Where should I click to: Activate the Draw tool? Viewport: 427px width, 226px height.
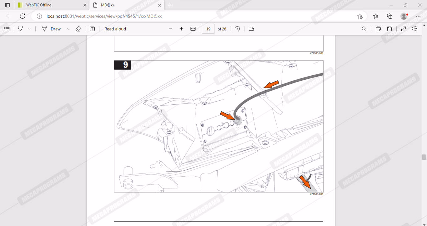pyautogui.click(x=52, y=29)
